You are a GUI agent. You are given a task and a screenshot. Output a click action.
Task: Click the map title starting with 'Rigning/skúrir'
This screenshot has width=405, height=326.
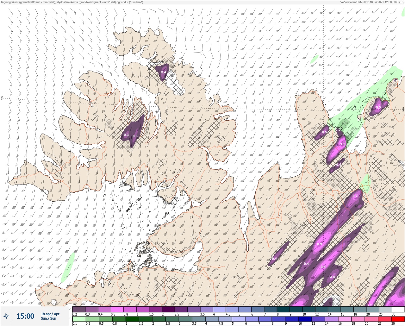(x=72, y=2)
